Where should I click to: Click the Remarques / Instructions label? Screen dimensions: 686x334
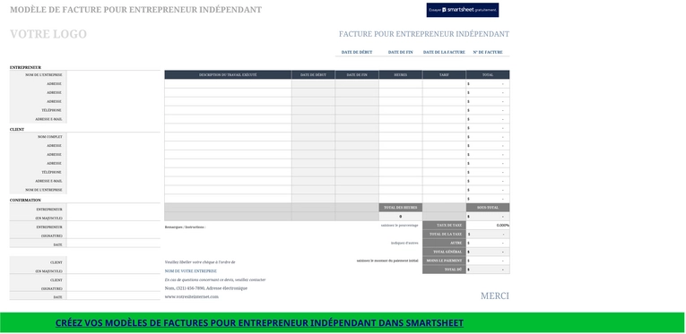pyautogui.click(x=185, y=227)
